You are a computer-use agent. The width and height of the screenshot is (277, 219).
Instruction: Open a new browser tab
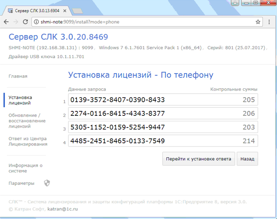pos(77,11)
